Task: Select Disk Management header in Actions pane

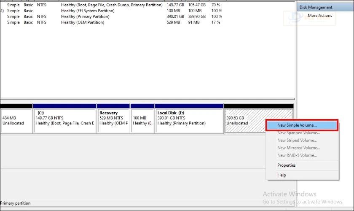Action: point(325,7)
